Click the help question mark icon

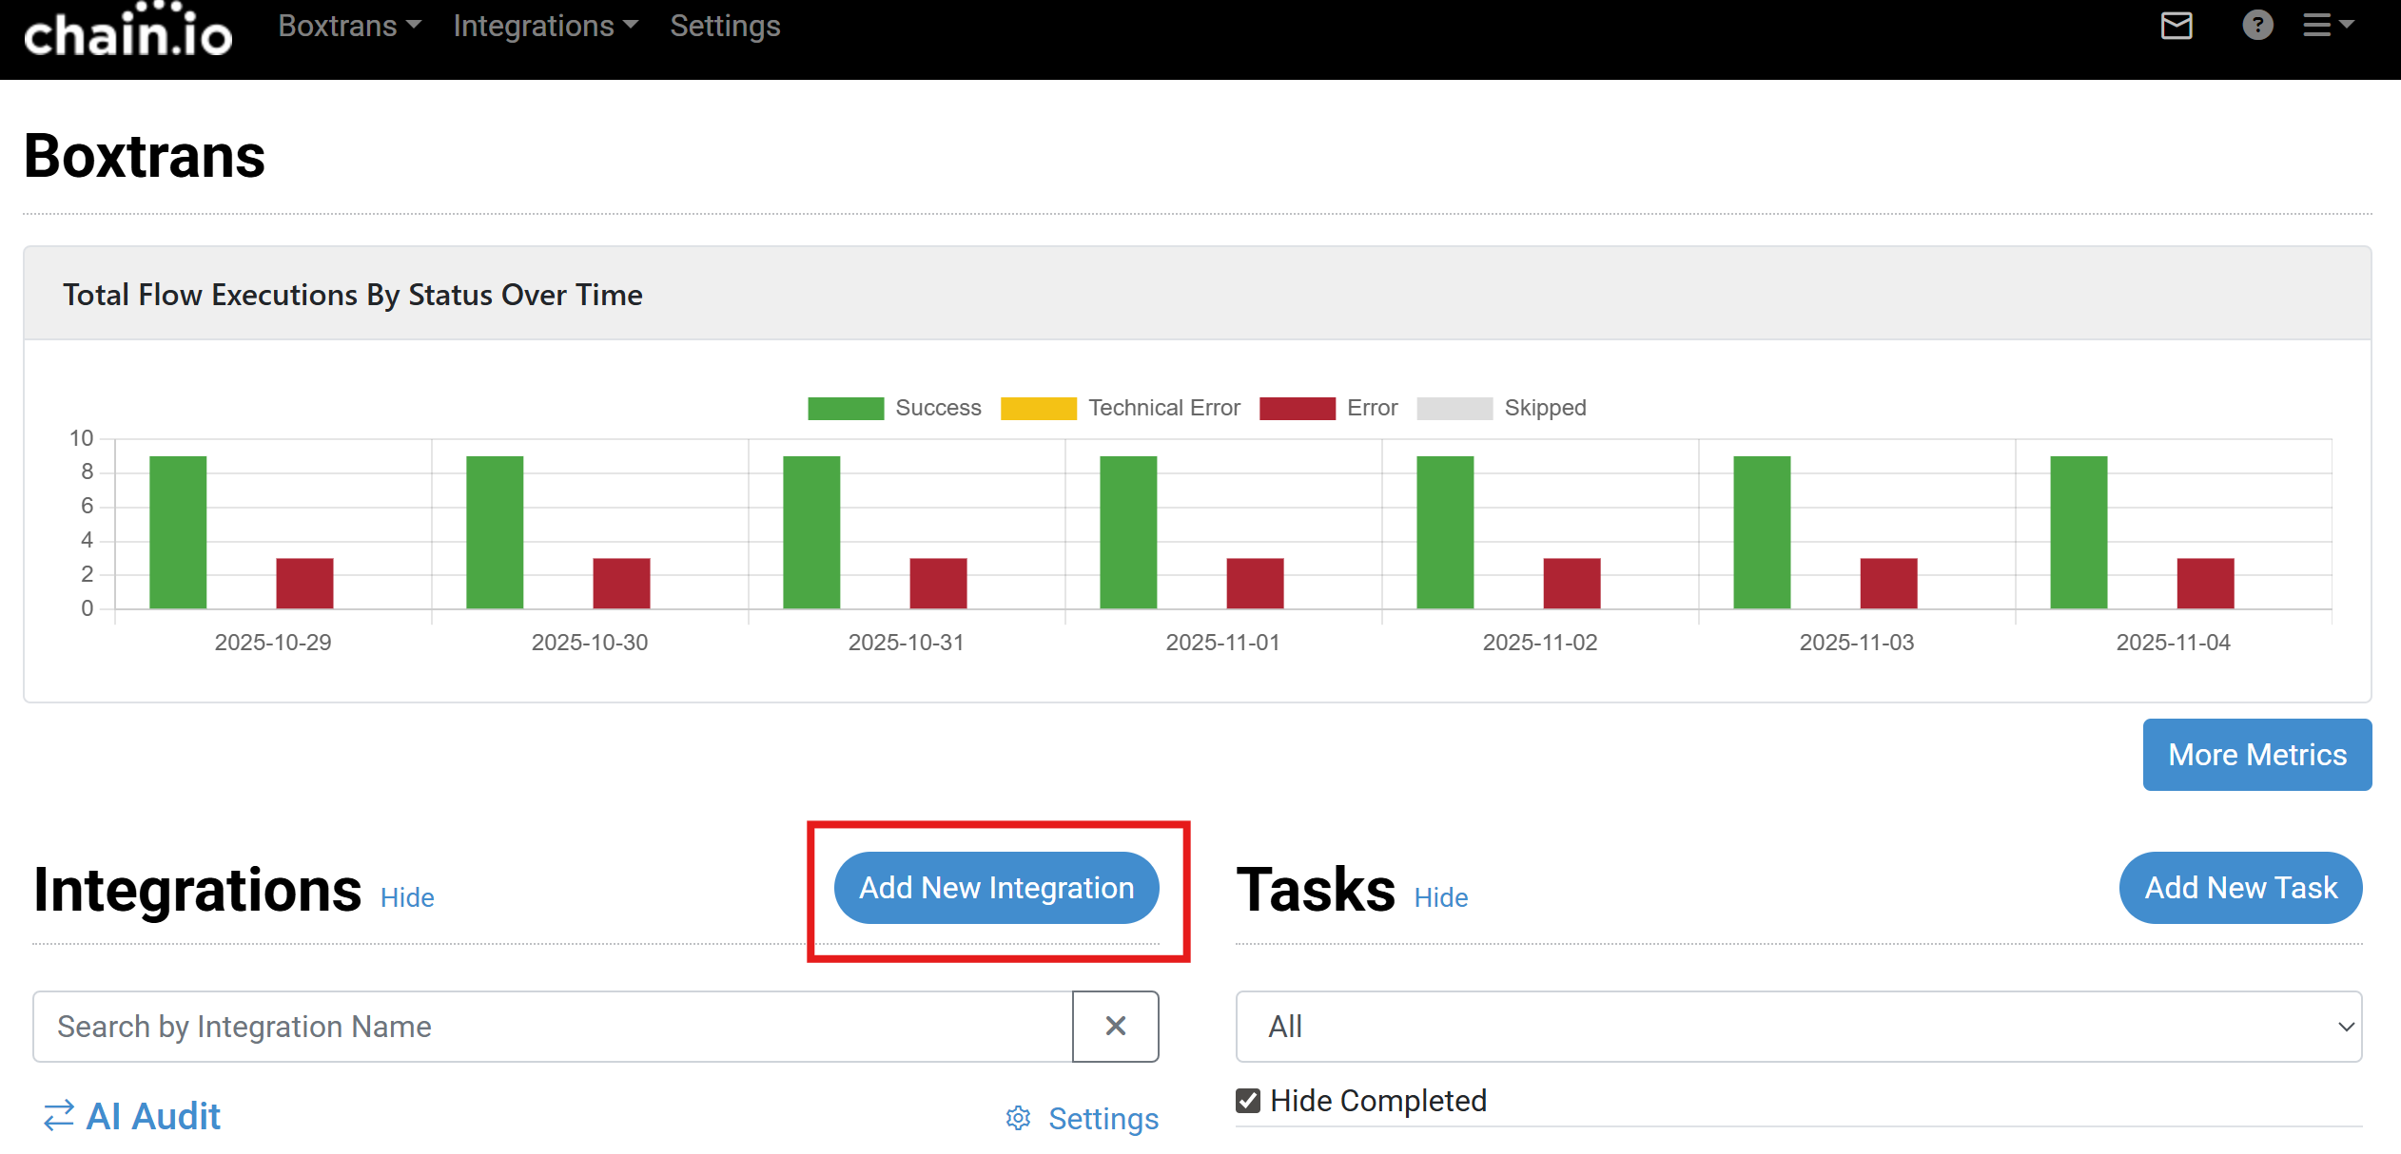(2257, 26)
